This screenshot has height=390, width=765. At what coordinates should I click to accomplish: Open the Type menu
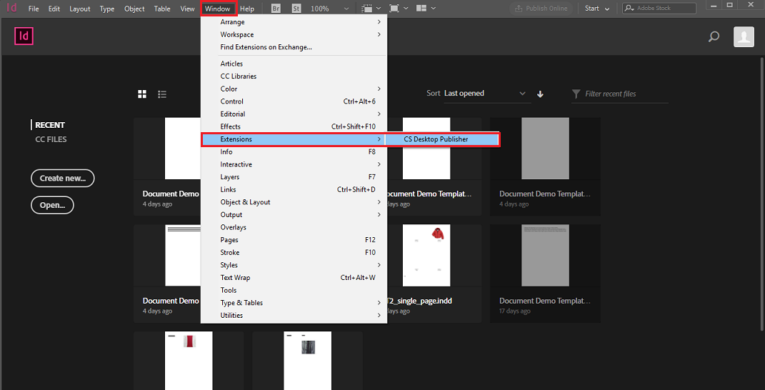coord(107,9)
